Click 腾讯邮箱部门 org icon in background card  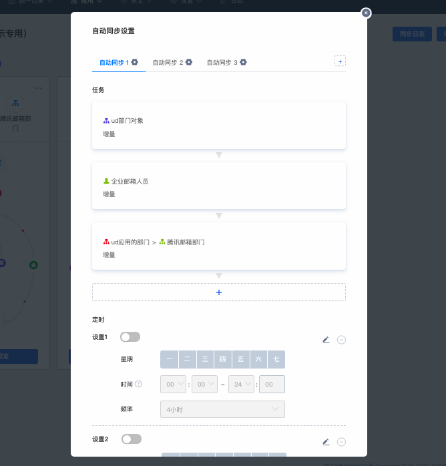coord(15,103)
